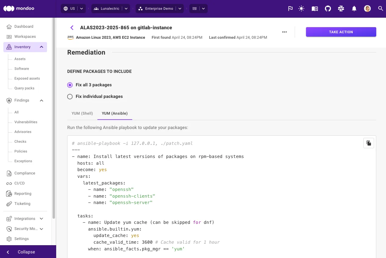Click the Integrations icon in sidebar

pos(9,219)
